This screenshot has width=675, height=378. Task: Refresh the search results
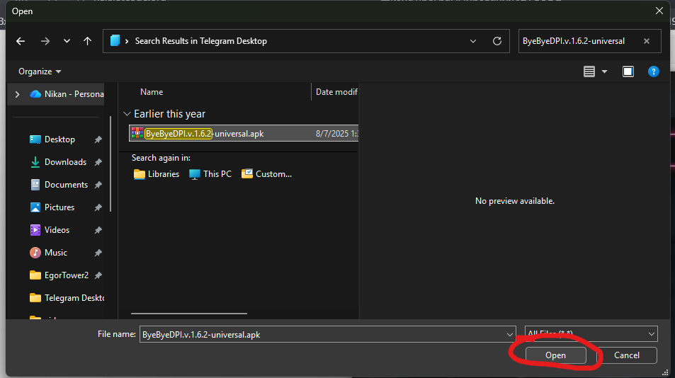point(497,41)
